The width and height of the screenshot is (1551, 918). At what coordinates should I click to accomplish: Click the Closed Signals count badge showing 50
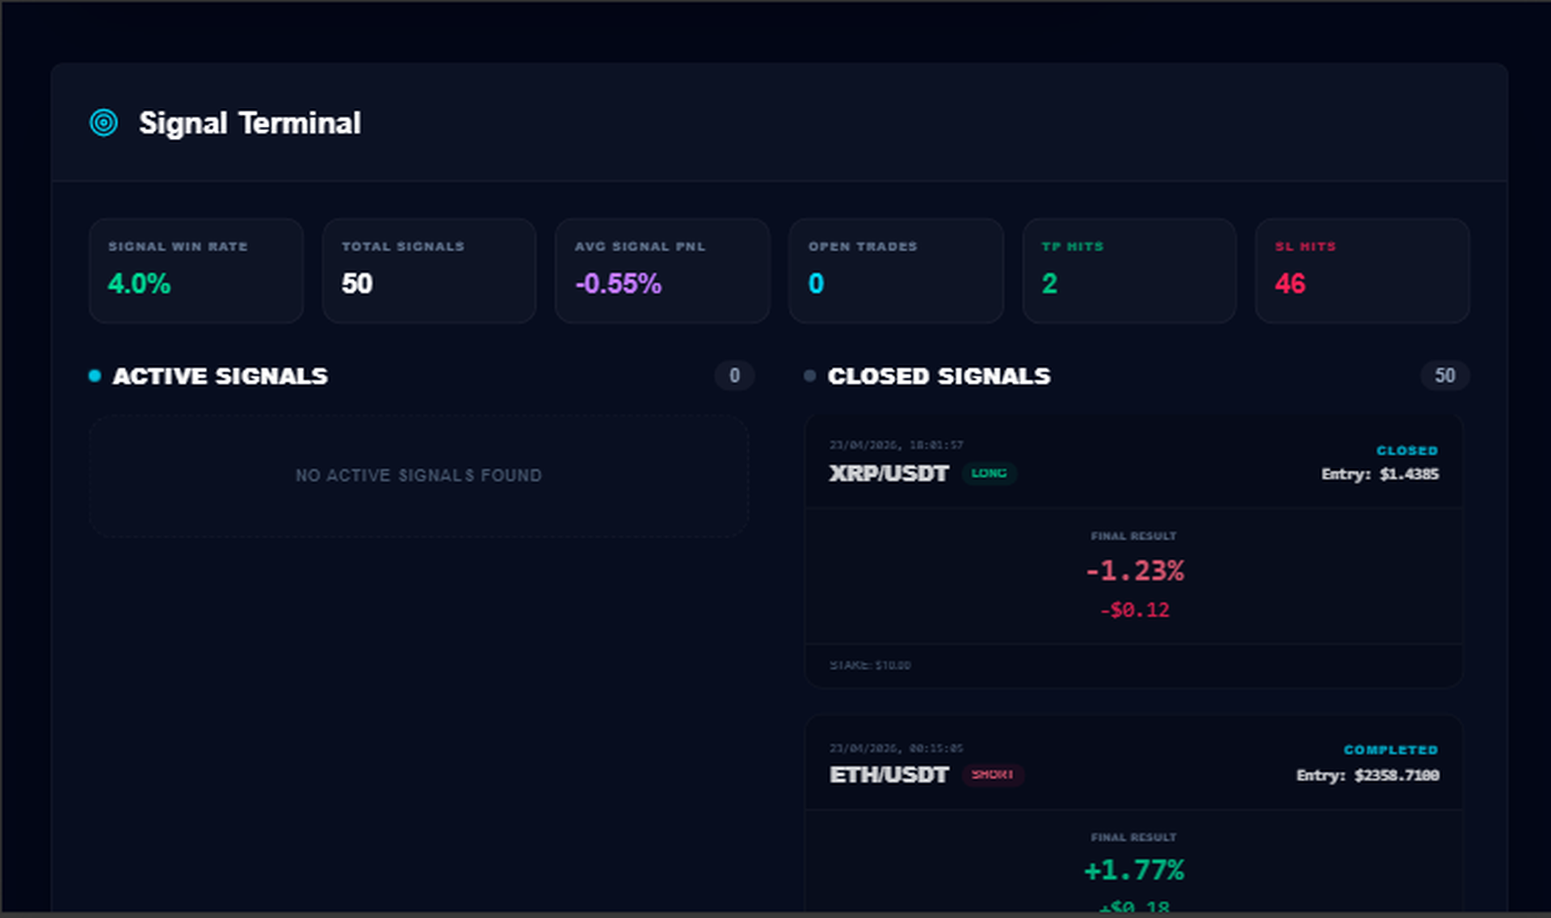[x=1444, y=375]
